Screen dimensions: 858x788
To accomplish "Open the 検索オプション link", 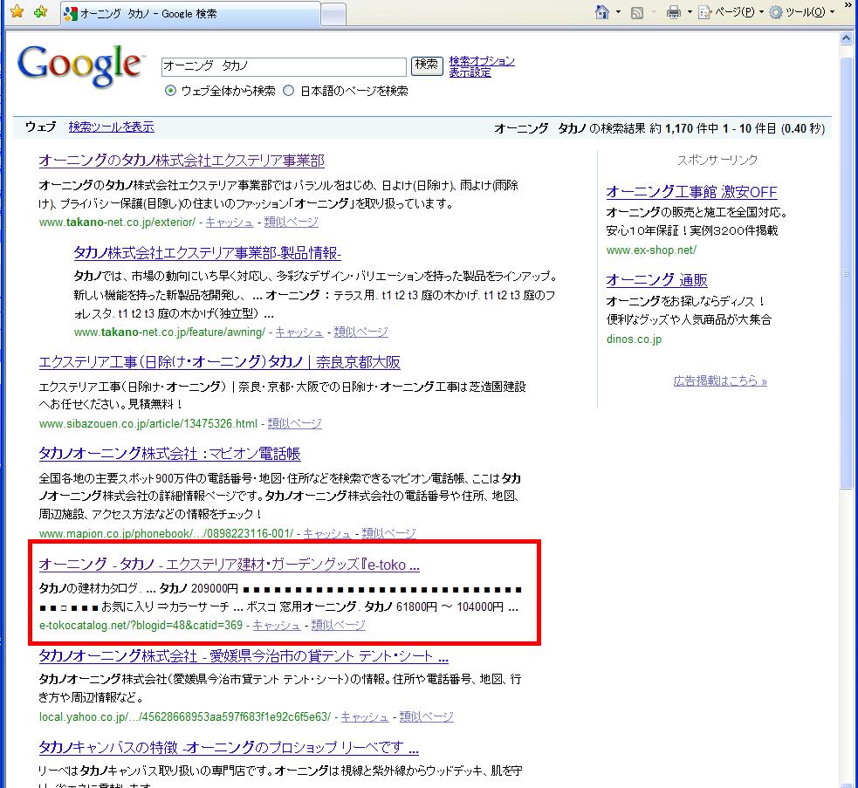I will pyautogui.click(x=482, y=61).
